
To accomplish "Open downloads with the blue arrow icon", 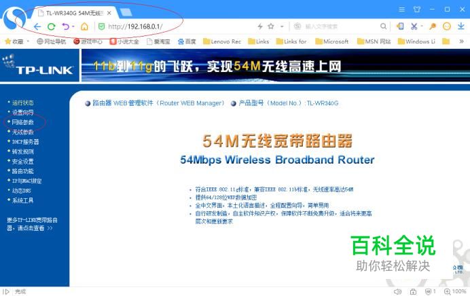I will 461,26.
